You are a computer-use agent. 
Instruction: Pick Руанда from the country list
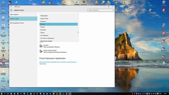(59, 27)
